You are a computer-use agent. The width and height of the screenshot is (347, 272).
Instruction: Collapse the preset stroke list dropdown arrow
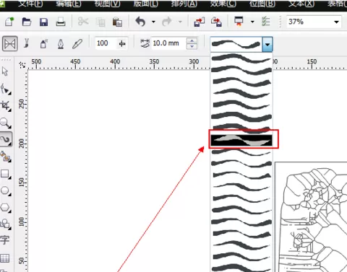click(x=267, y=44)
